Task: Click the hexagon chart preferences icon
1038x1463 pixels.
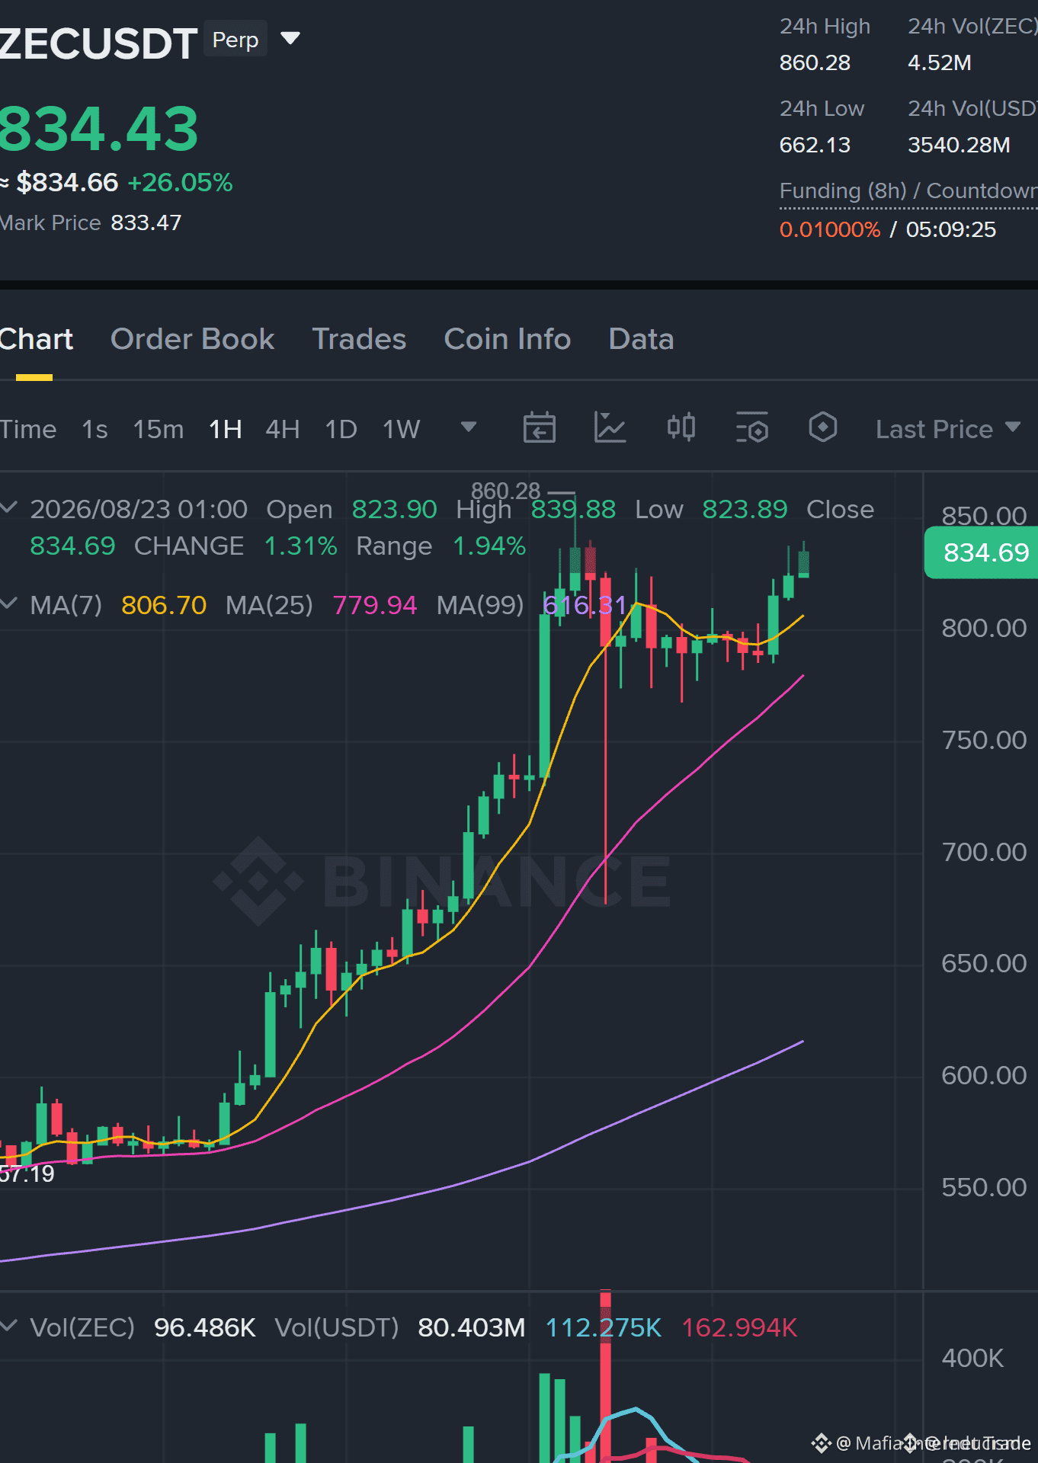Action: (x=822, y=427)
